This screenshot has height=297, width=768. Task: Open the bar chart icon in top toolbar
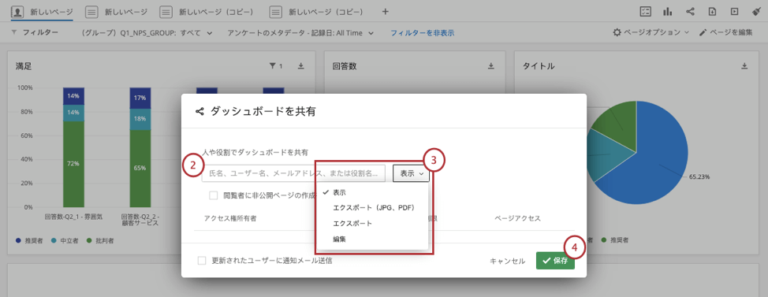tap(668, 11)
